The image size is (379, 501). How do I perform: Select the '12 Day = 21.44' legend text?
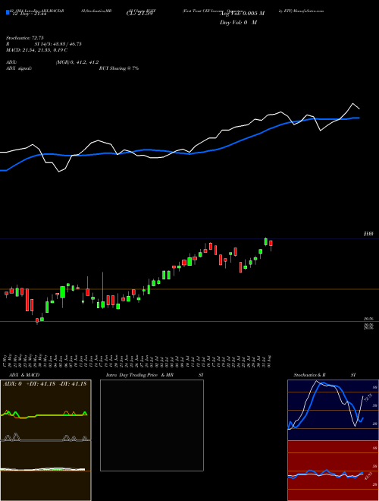28,14
